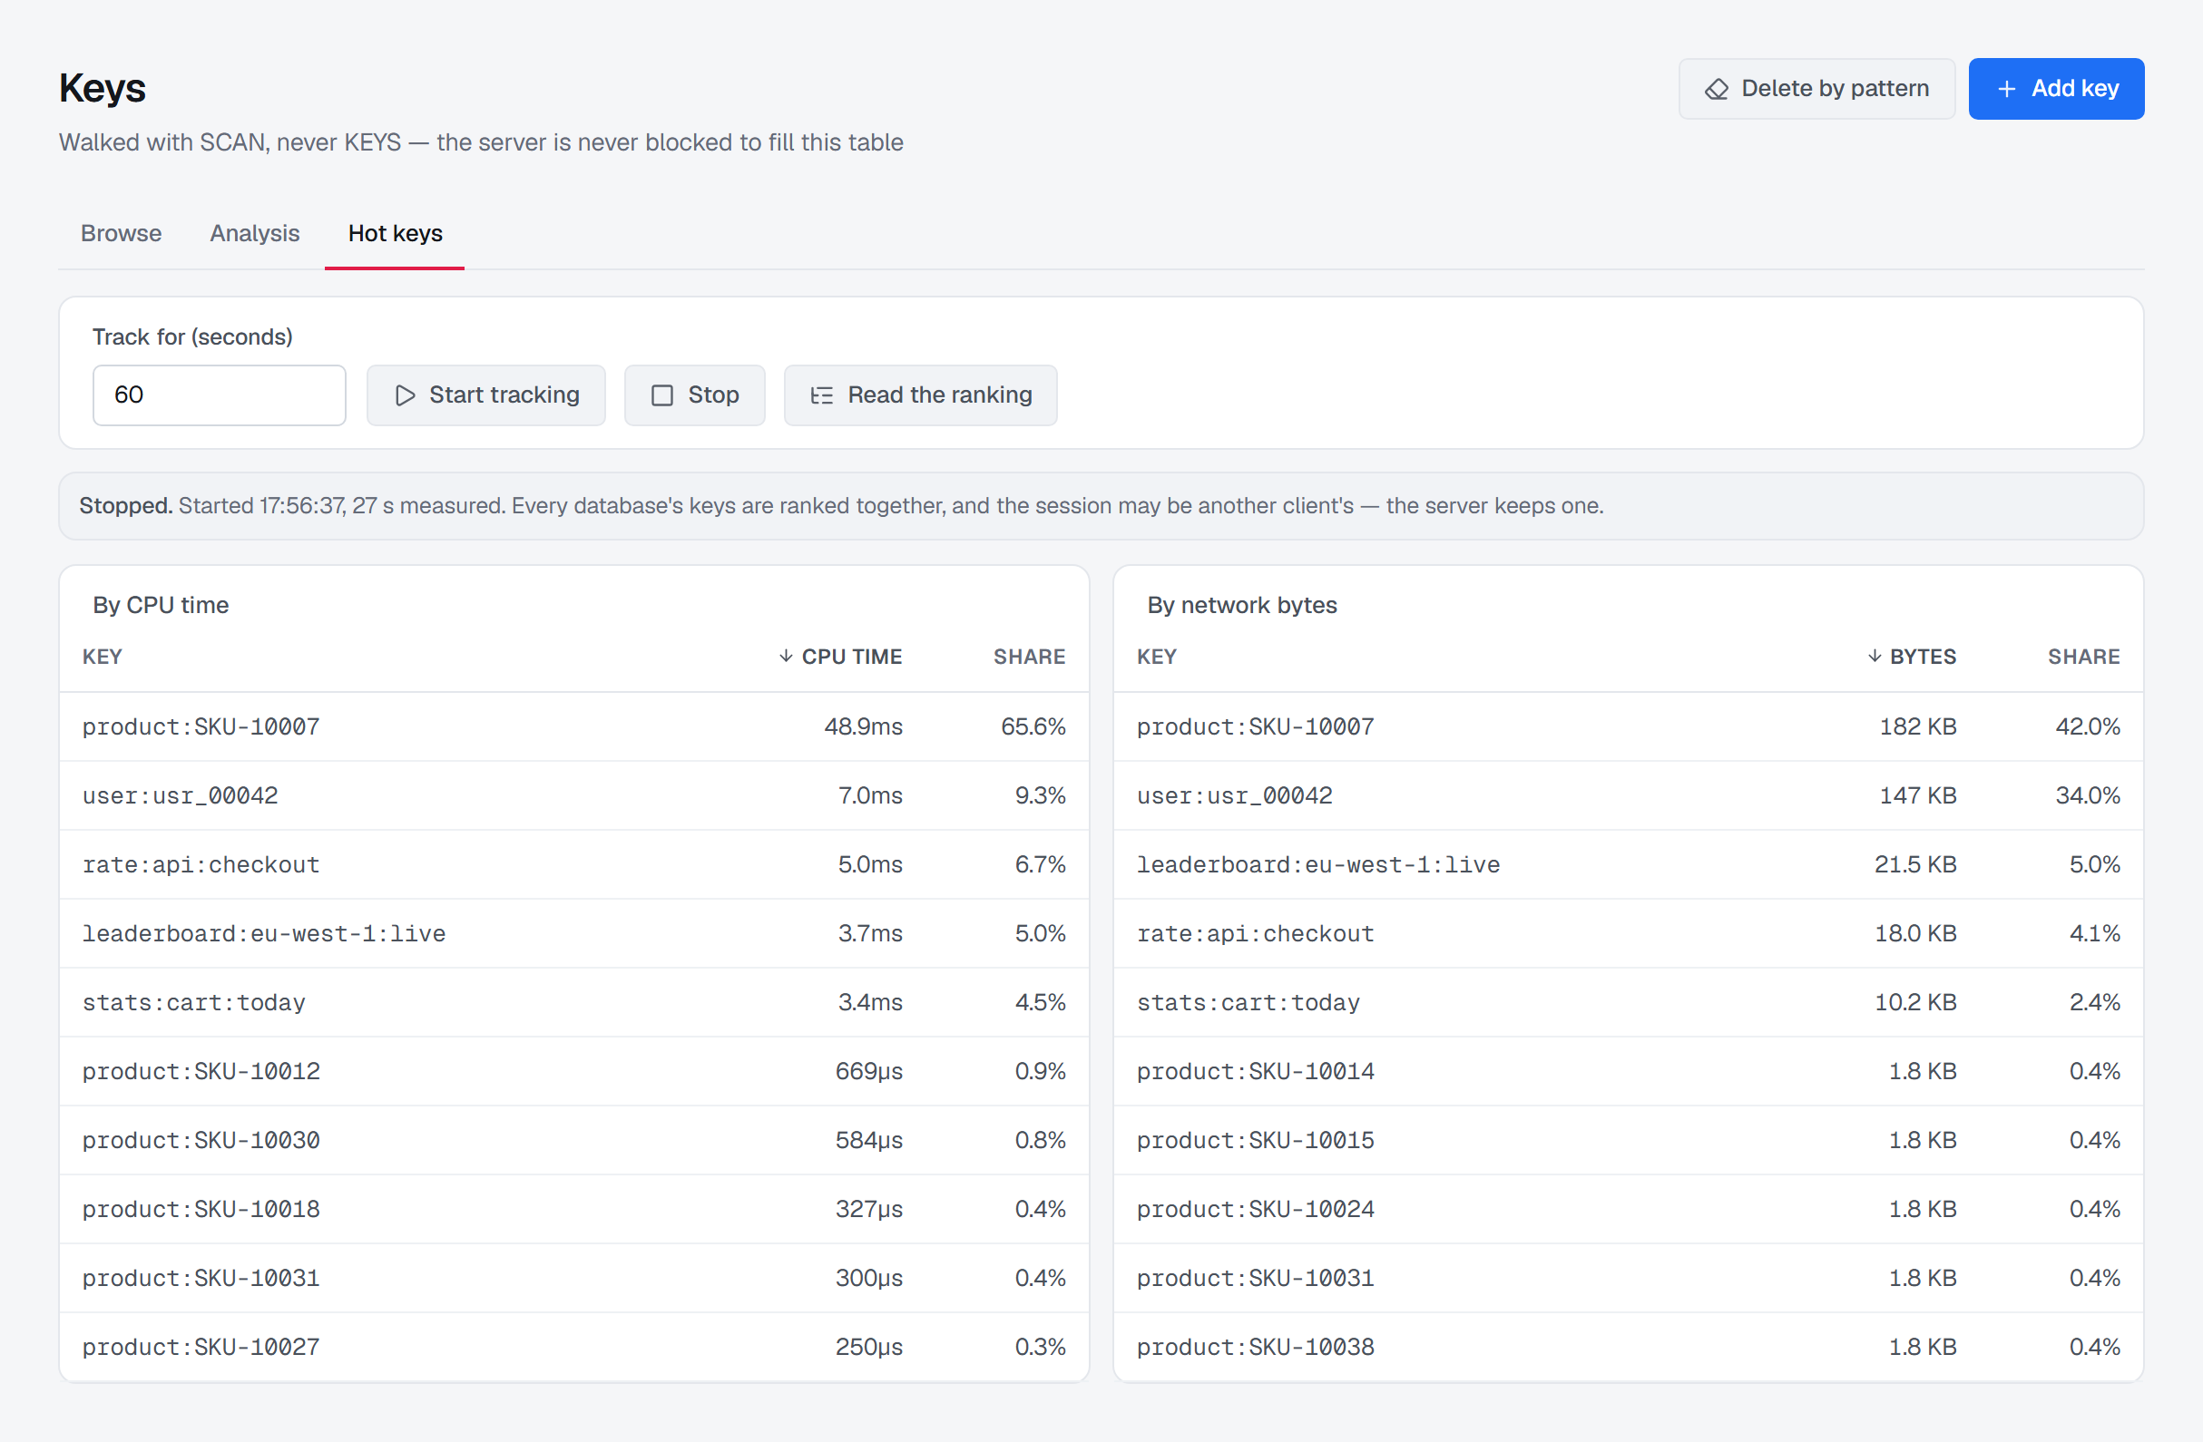Screen dimensions: 2203x1442
Task: Sort network bytes table by SHARE column
Action: tap(2083, 657)
